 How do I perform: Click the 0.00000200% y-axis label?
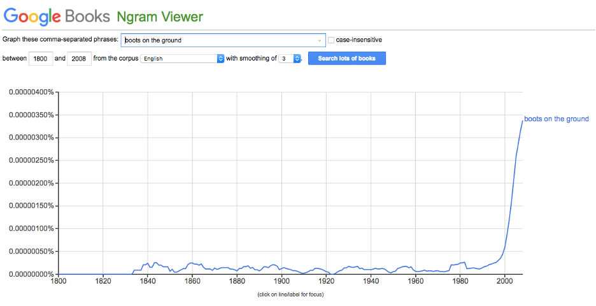(31, 183)
